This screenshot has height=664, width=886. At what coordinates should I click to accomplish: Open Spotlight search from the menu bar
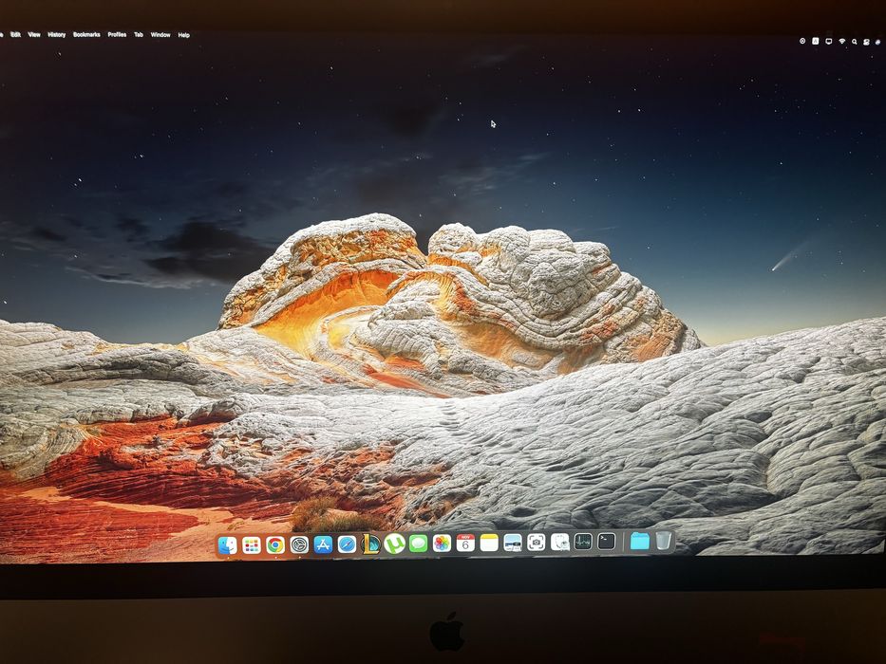click(855, 42)
